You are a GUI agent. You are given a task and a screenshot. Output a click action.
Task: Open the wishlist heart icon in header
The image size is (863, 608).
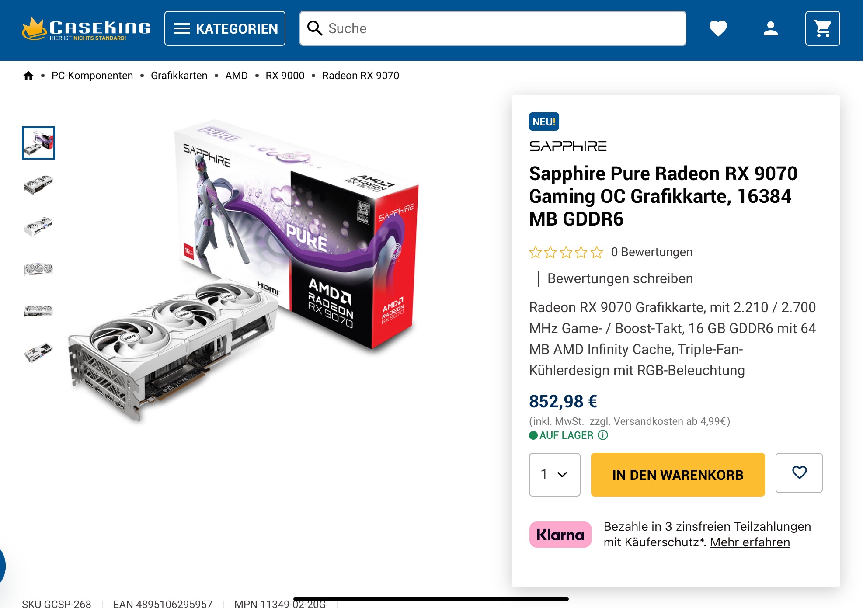718,28
